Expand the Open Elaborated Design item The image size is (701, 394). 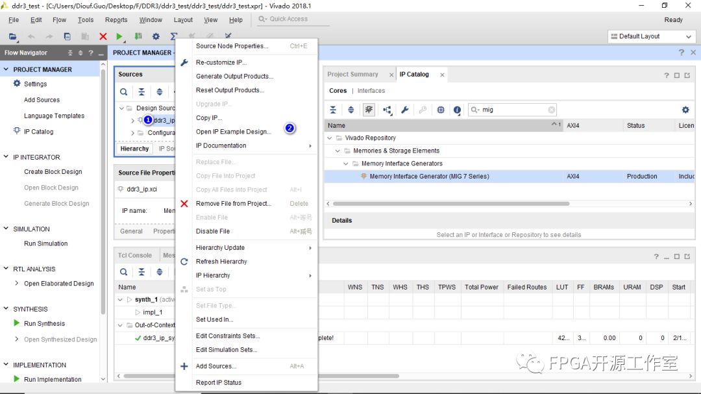point(17,284)
